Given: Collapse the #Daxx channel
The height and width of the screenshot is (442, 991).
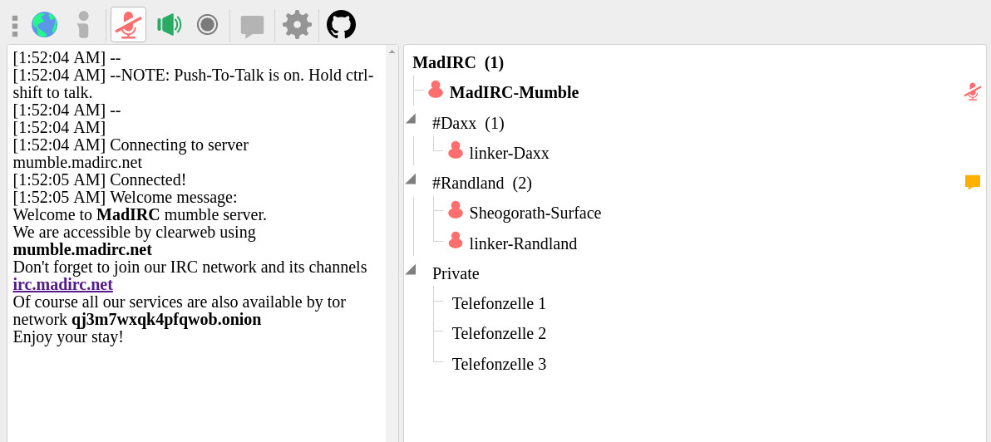Looking at the screenshot, I should click(x=411, y=119).
